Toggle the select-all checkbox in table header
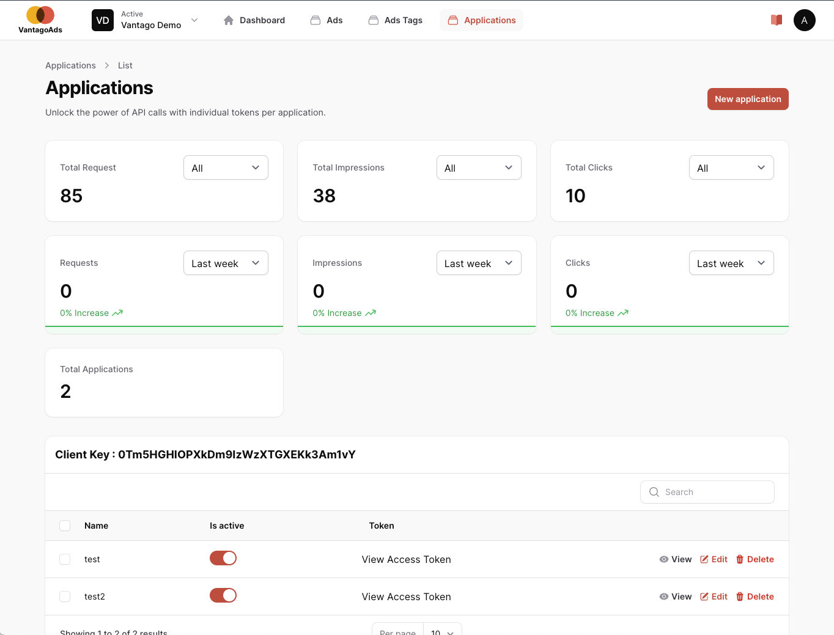Screen dimensions: 834x635 tap(65, 526)
